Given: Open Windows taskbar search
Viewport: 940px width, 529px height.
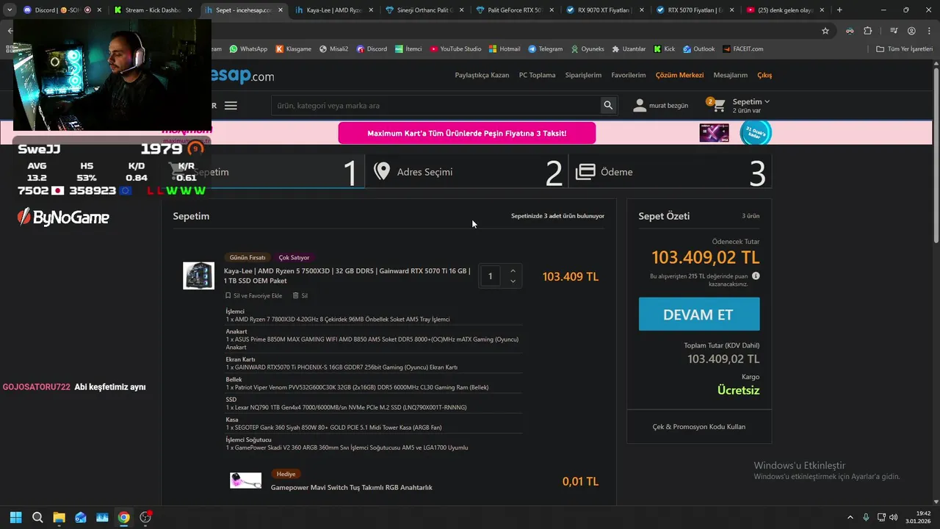Looking at the screenshot, I should (37, 517).
